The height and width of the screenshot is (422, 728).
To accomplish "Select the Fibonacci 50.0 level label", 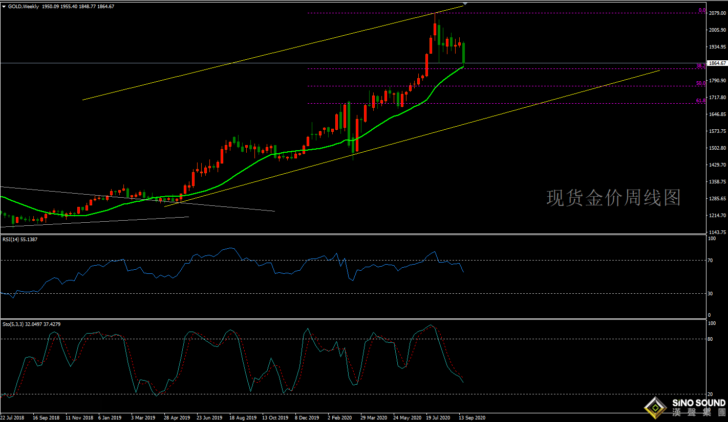I will [700, 83].
